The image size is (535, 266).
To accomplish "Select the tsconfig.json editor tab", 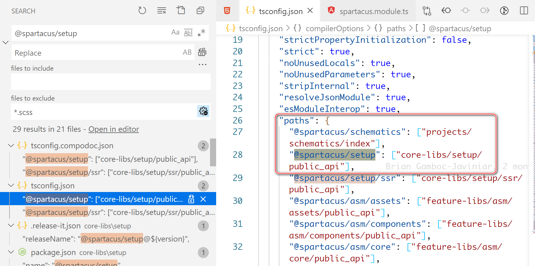I will tap(280, 11).
